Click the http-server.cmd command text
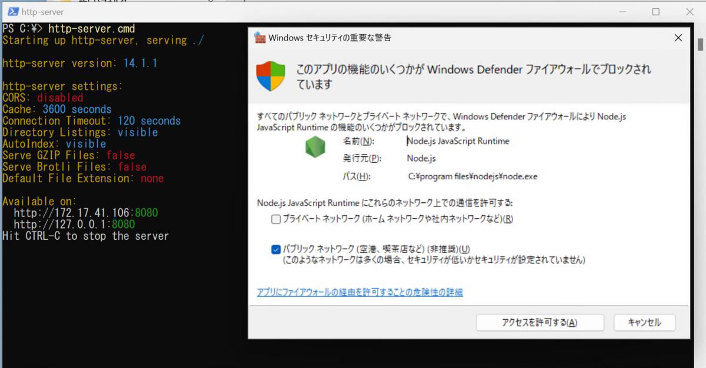 coord(91,29)
